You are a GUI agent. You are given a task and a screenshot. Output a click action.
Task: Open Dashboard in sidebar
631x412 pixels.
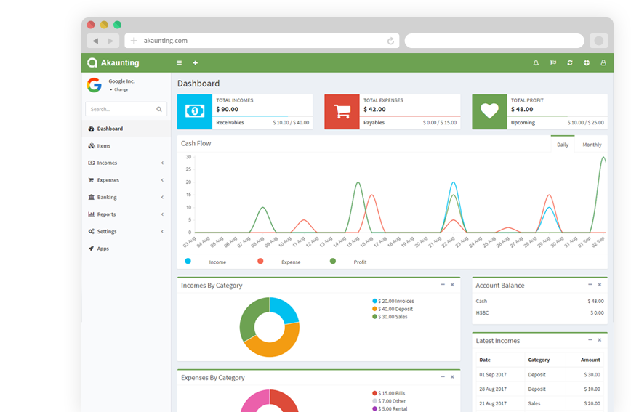126,129
